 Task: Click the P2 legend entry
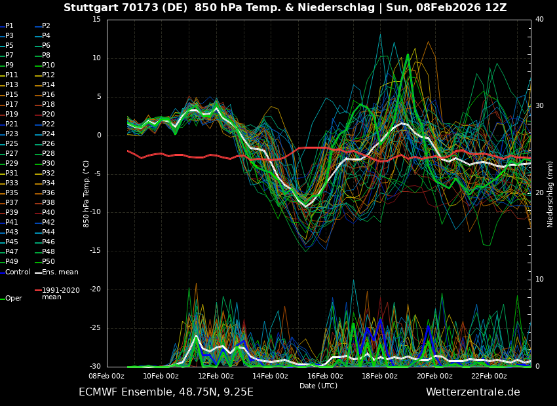tap(46, 26)
